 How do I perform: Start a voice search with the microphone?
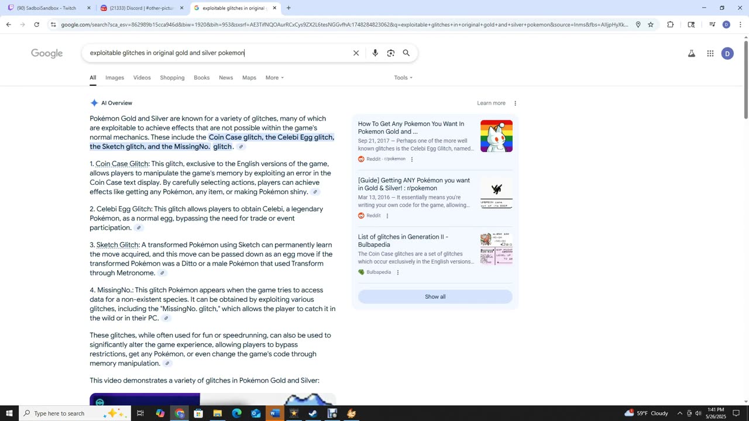[x=375, y=53]
